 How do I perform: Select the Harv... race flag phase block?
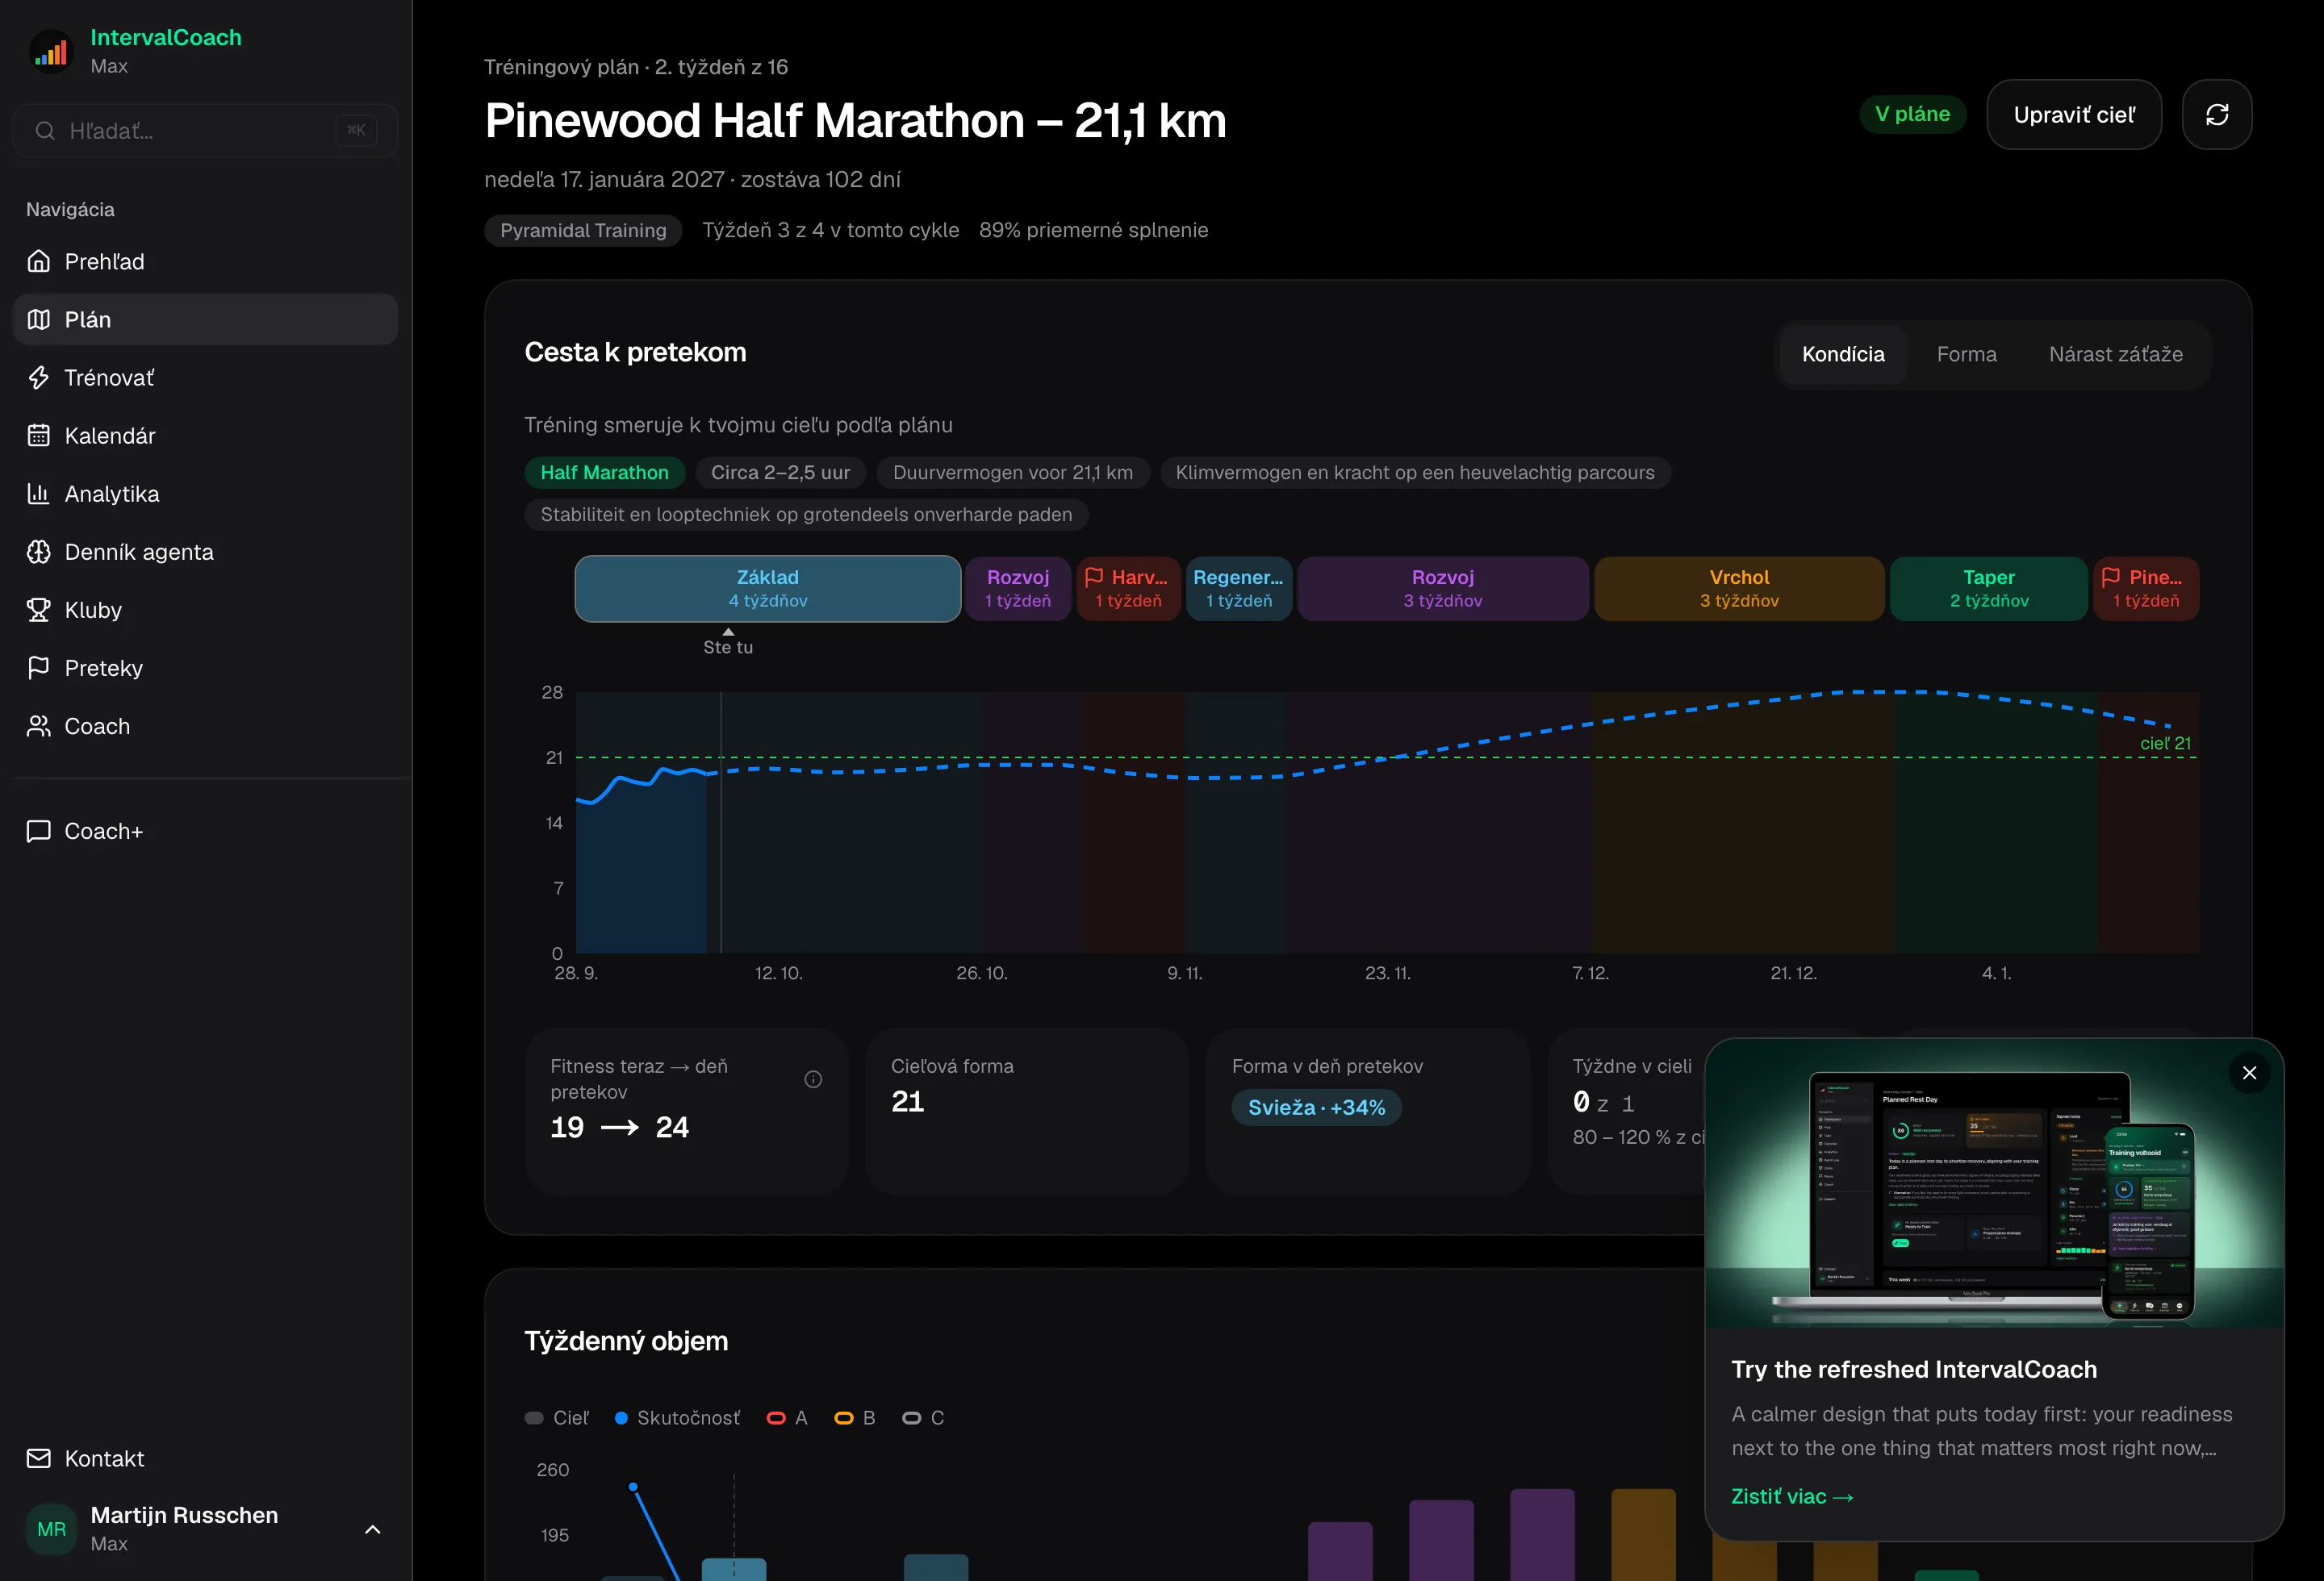pyautogui.click(x=1128, y=589)
